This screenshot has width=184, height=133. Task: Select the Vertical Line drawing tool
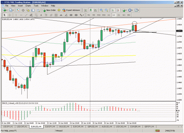[x=16, y=15]
